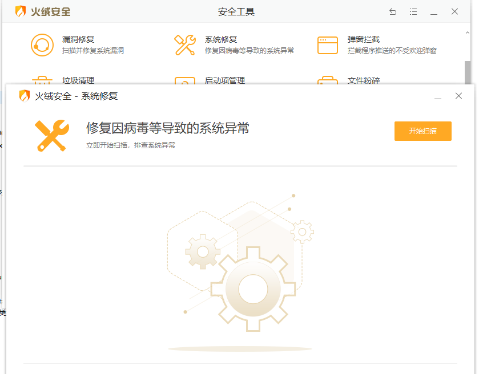Image resolution: width=479 pixels, height=374 pixels.
Task: Click the flame logo in 系统修复 dialog title
Action: (x=24, y=96)
